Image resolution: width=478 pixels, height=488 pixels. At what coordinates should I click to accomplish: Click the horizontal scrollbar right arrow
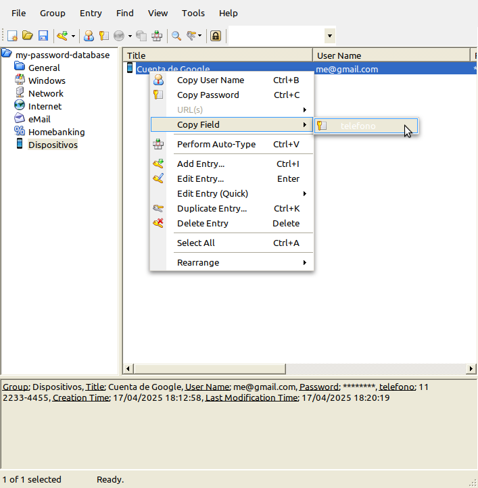[472, 369]
